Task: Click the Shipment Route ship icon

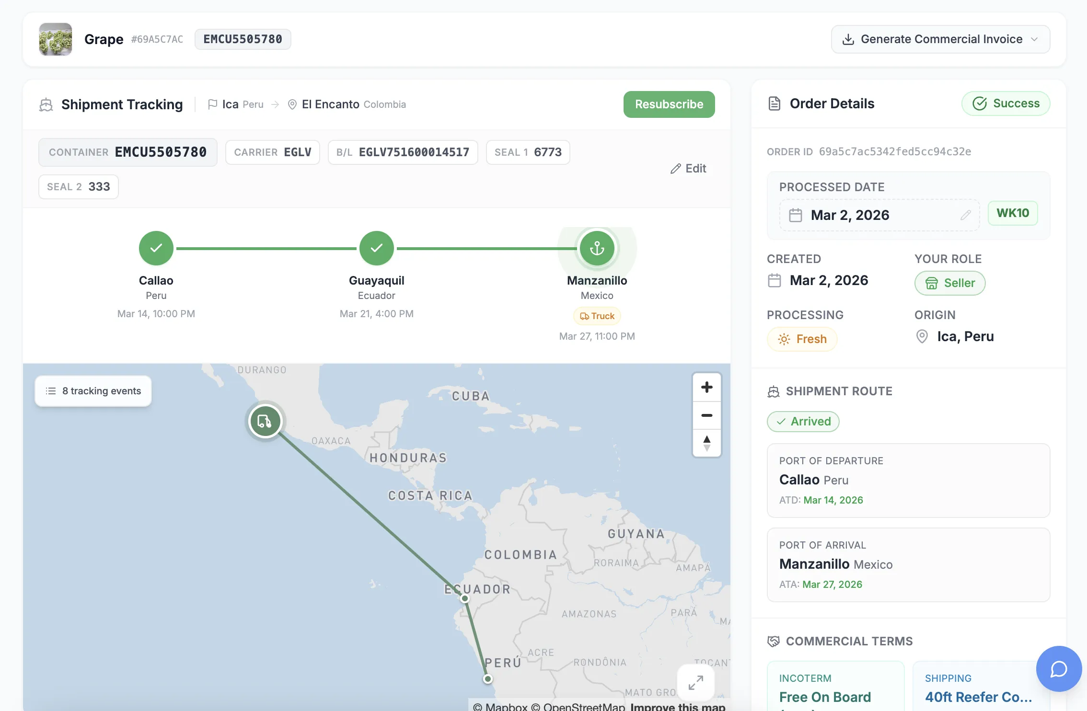Action: [x=774, y=391]
